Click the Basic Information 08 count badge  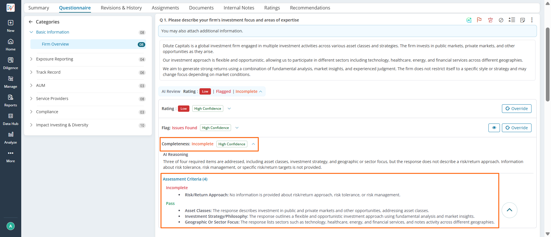tap(142, 32)
